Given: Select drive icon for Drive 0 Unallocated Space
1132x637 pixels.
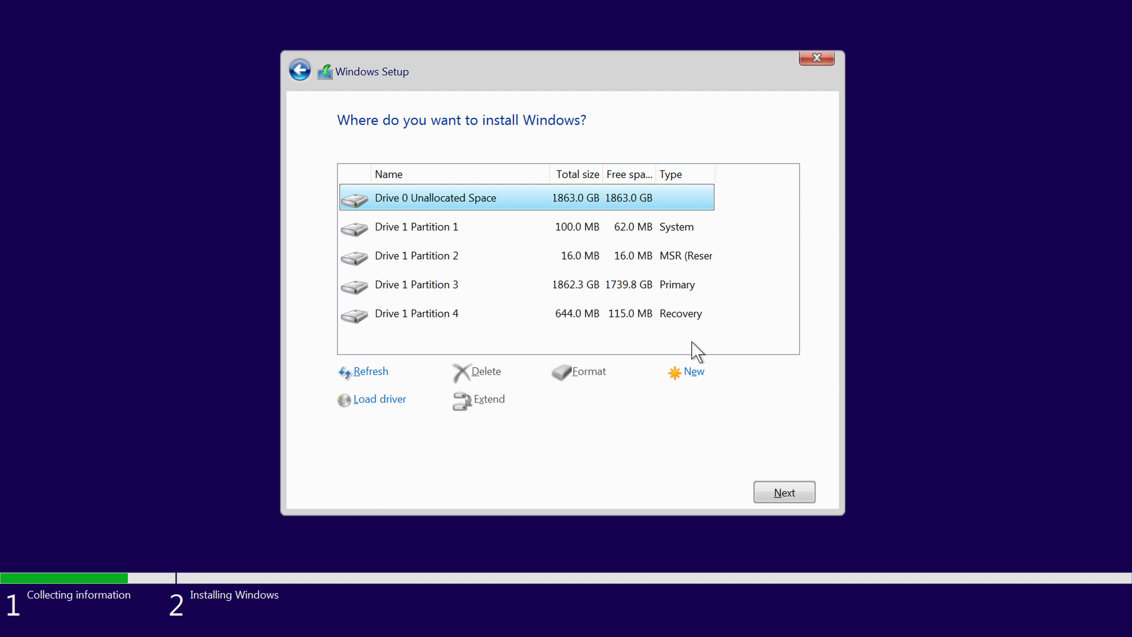Looking at the screenshot, I should click(354, 200).
